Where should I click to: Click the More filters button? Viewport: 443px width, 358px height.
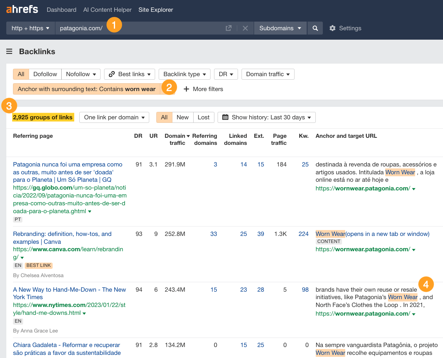click(x=203, y=89)
